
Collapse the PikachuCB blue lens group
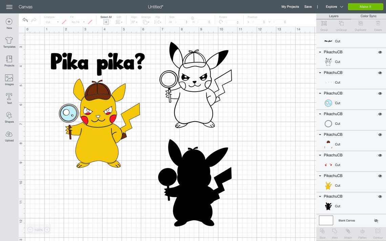pyautogui.click(x=320, y=93)
